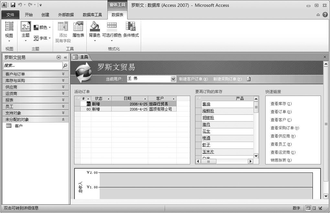
Task: Open the 视图 view button
Action: tap(9, 32)
